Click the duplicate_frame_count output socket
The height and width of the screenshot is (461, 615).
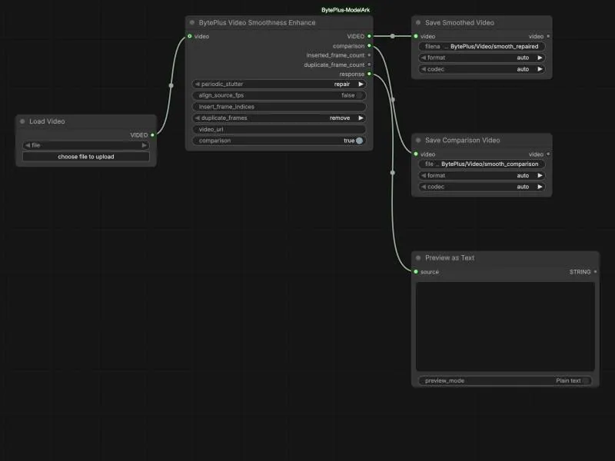369,65
